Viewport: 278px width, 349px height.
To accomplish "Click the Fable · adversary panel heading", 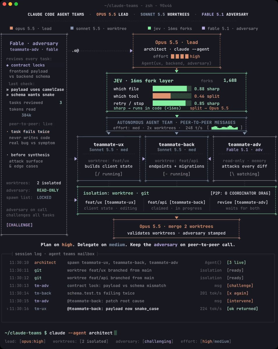I will click(34, 43).
